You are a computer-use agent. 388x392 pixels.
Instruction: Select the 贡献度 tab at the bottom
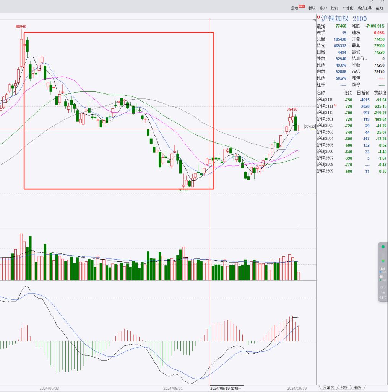(328, 388)
